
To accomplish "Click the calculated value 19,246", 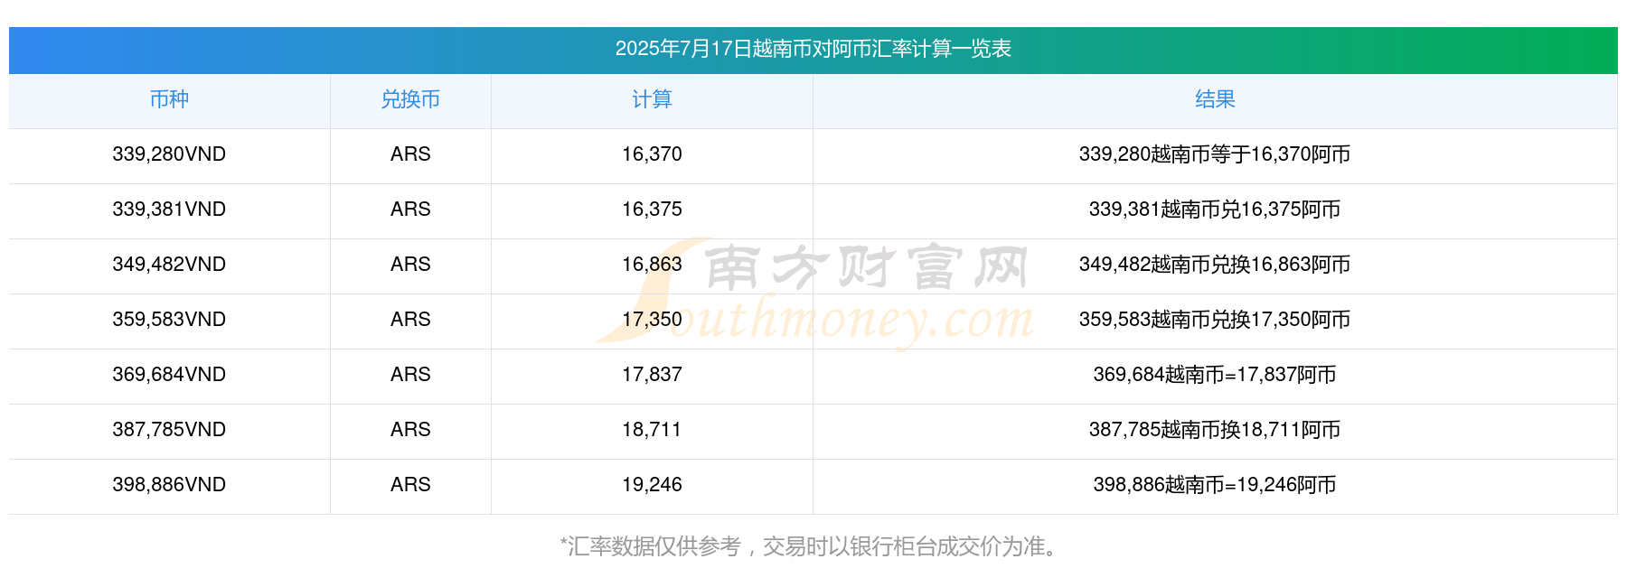I will click(x=652, y=485).
